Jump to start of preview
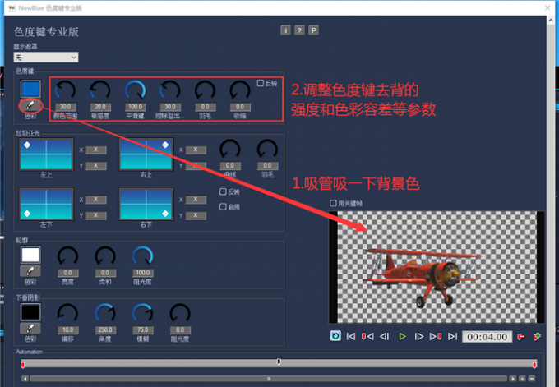The image size is (559, 387). pos(351,336)
